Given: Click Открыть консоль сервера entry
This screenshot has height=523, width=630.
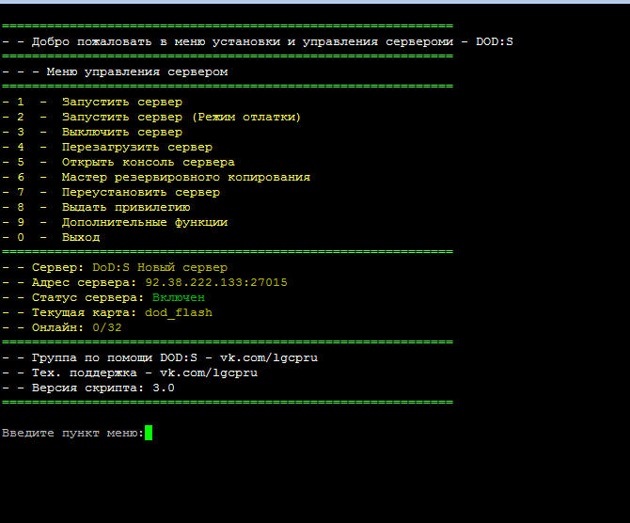Looking at the screenshot, I should (x=148, y=162).
